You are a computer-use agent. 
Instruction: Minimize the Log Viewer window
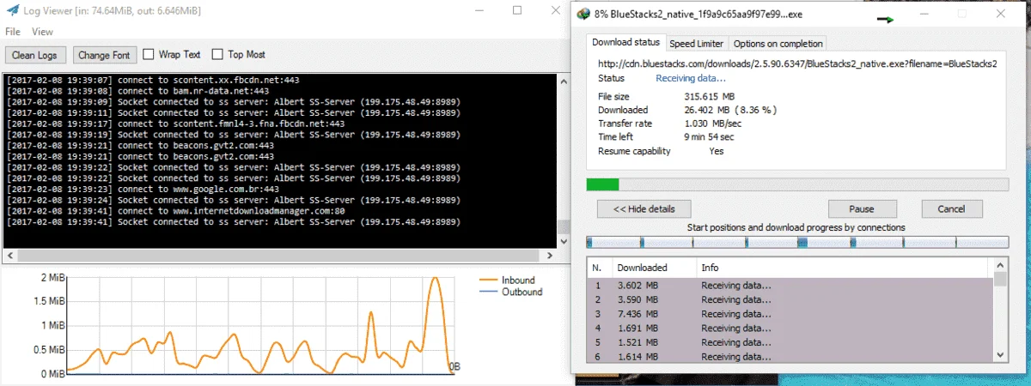[x=479, y=11]
